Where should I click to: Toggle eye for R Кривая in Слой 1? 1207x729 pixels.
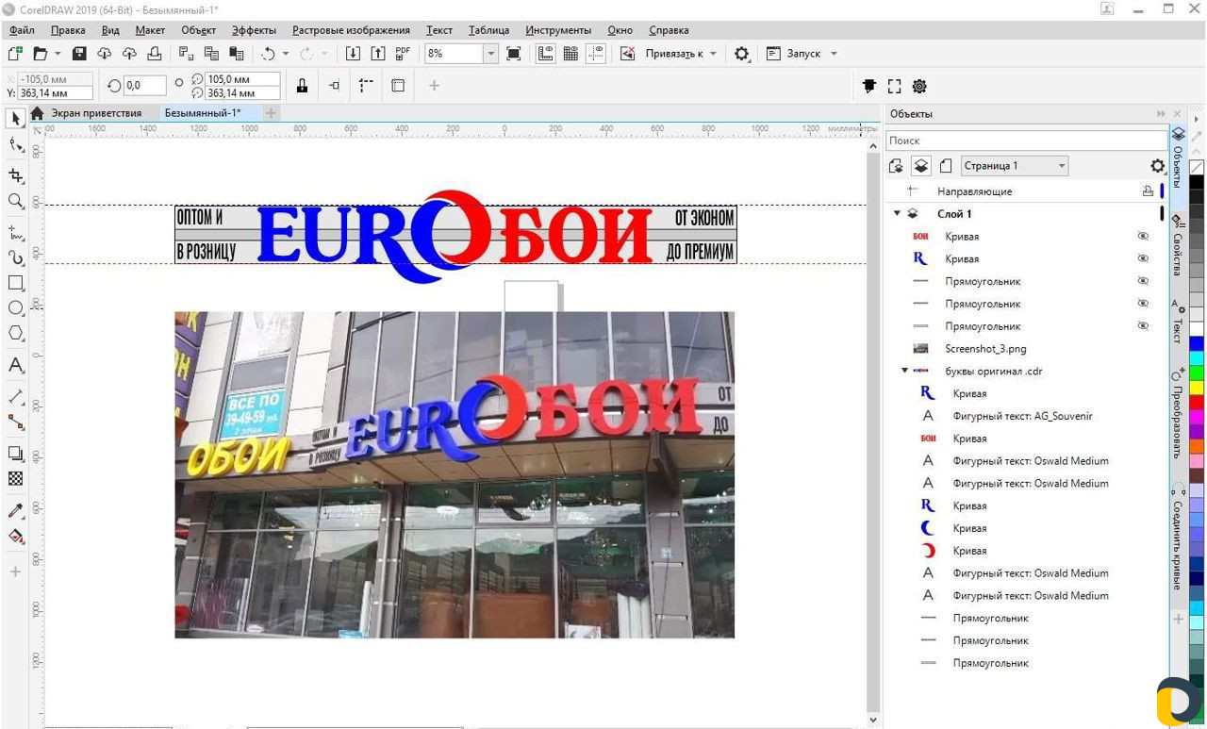pos(1143,258)
